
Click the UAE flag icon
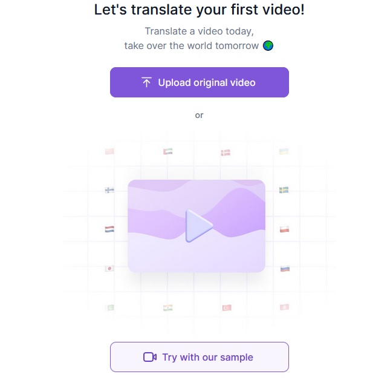[168, 151]
